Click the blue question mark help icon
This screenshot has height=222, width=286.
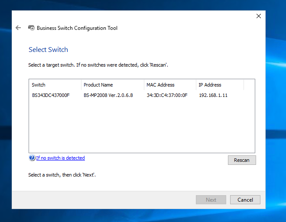click(x=32, y=158)
